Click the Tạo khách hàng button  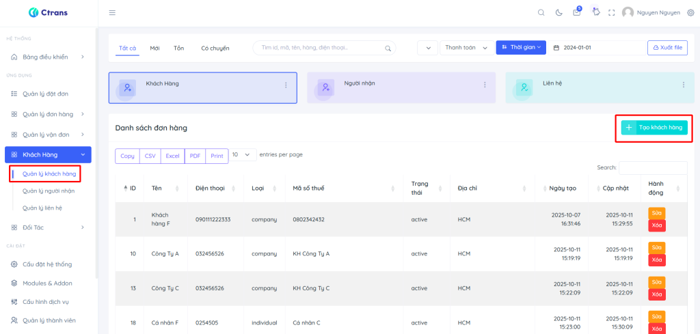654,128
